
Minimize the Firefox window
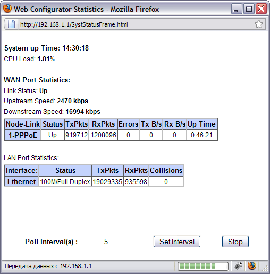pos(237,9)
